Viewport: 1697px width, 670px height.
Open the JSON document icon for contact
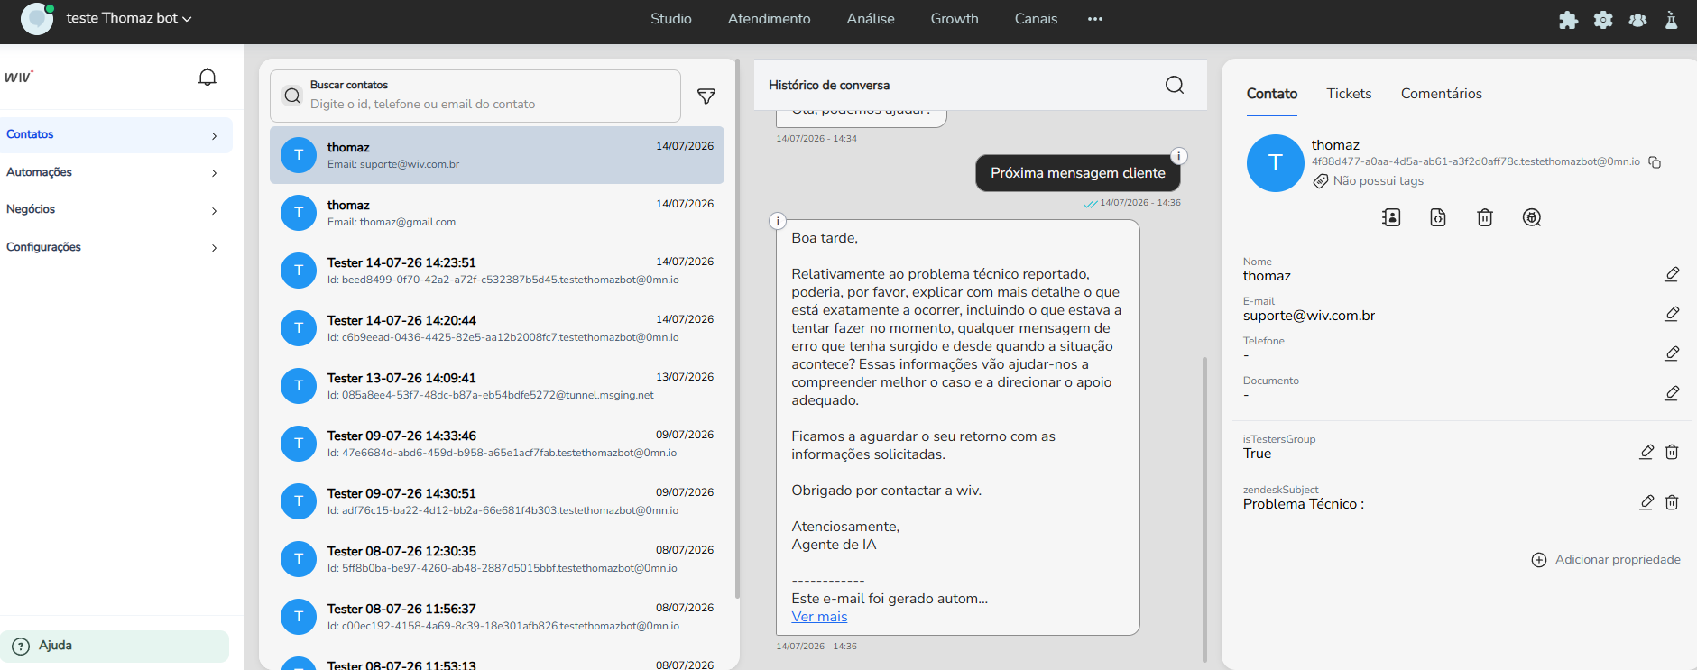[1438, 217]
